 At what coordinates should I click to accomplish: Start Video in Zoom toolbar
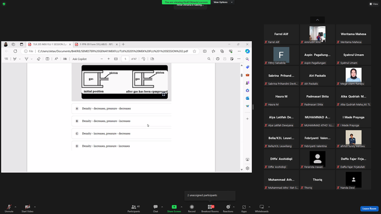27,208
